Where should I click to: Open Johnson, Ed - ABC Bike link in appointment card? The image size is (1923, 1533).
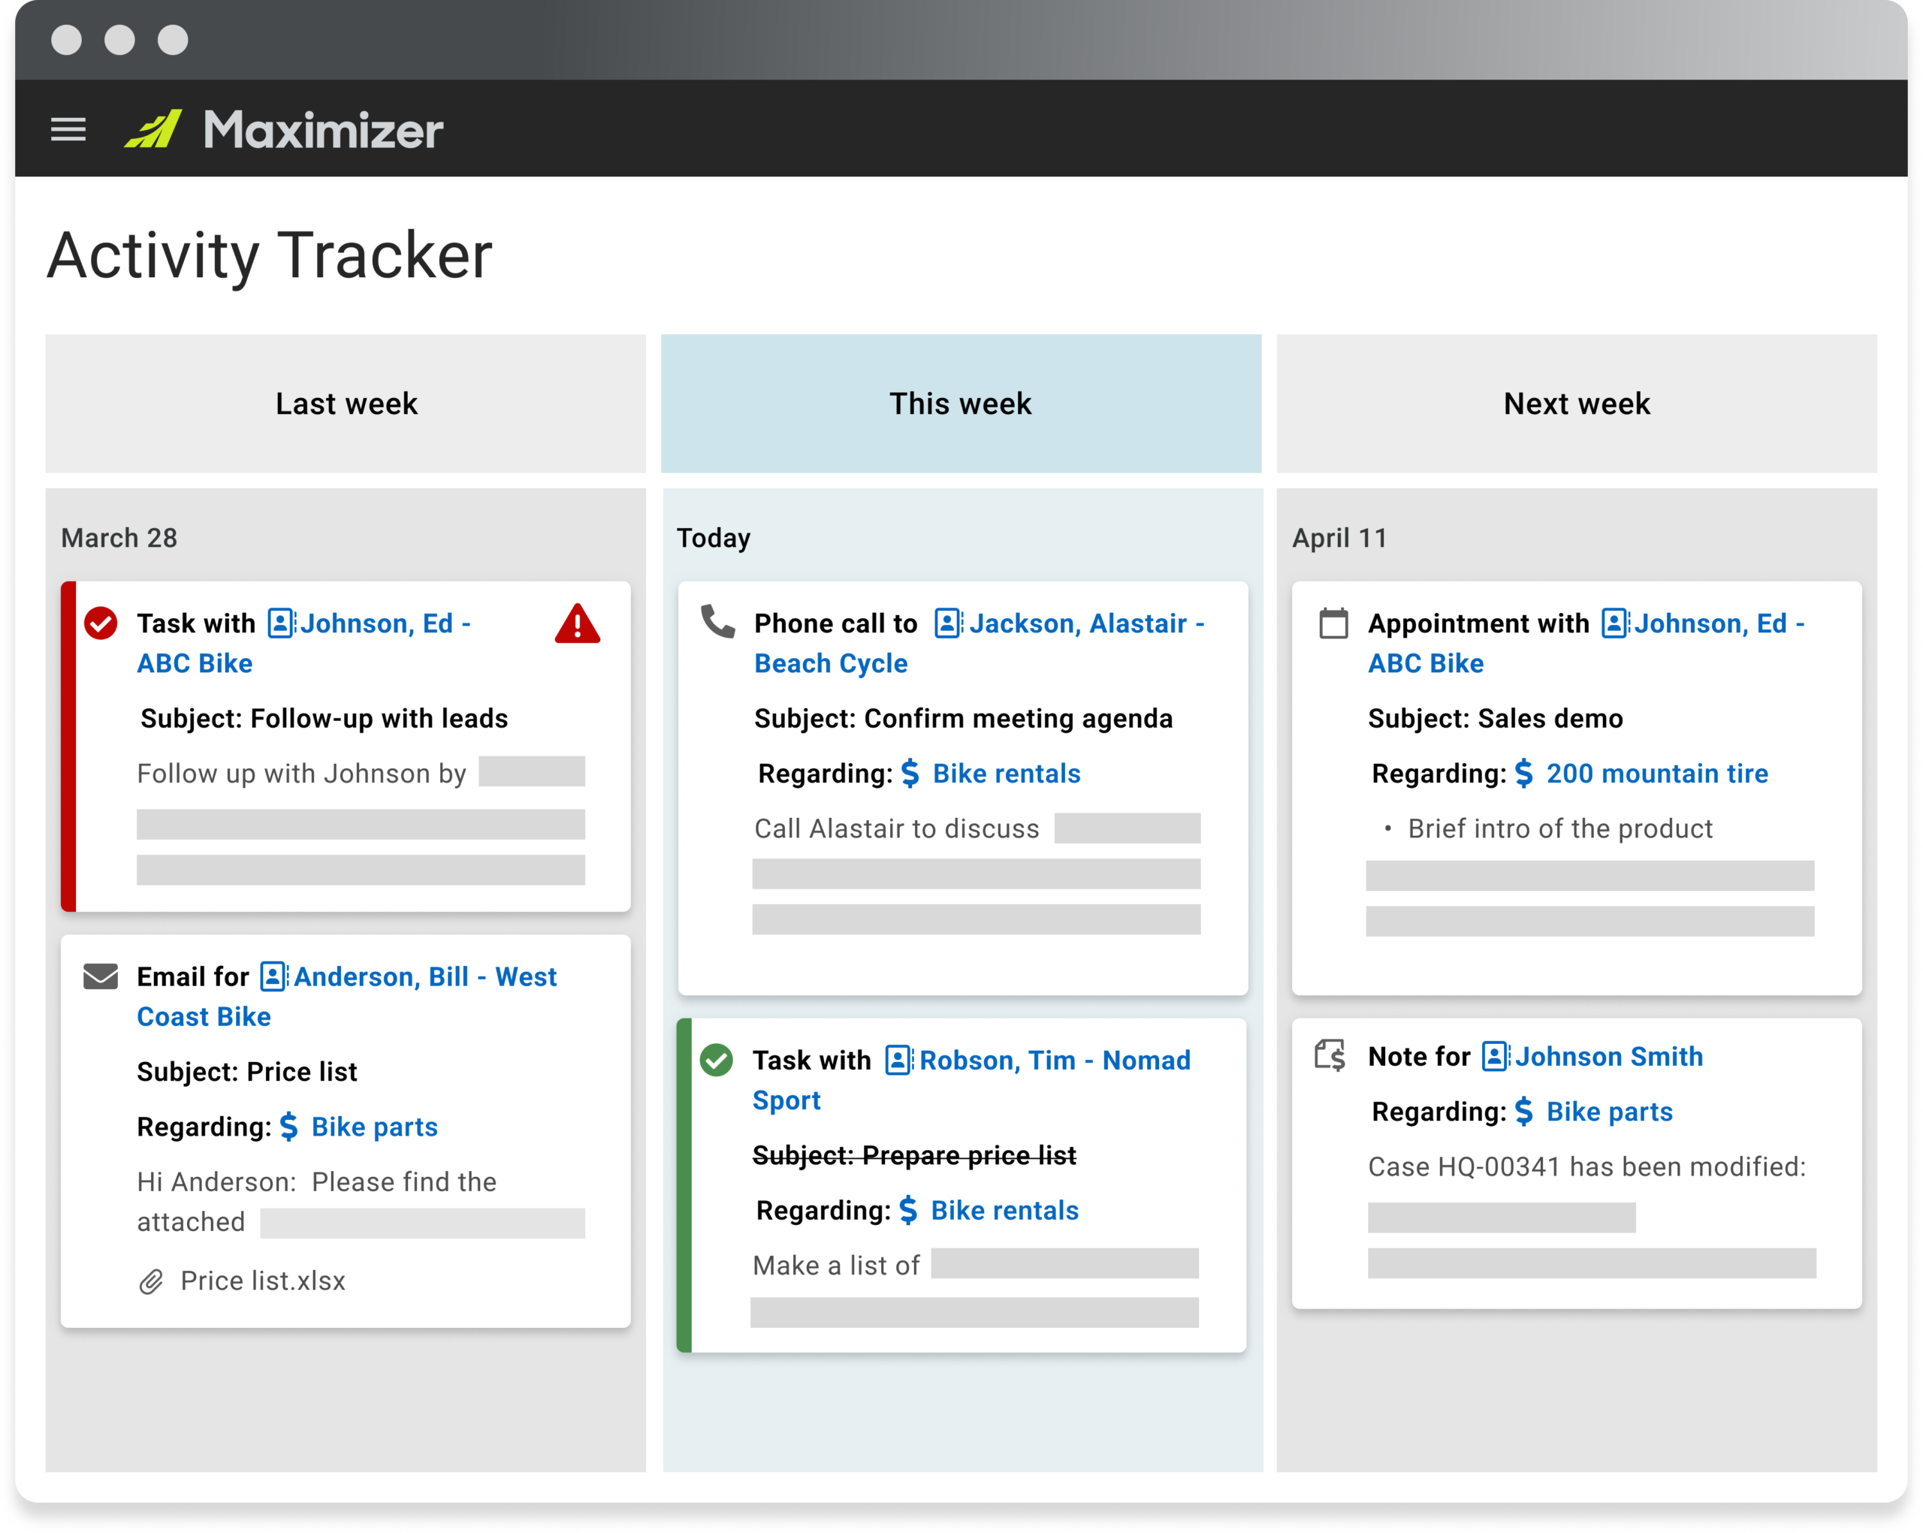pos(1586,643)
